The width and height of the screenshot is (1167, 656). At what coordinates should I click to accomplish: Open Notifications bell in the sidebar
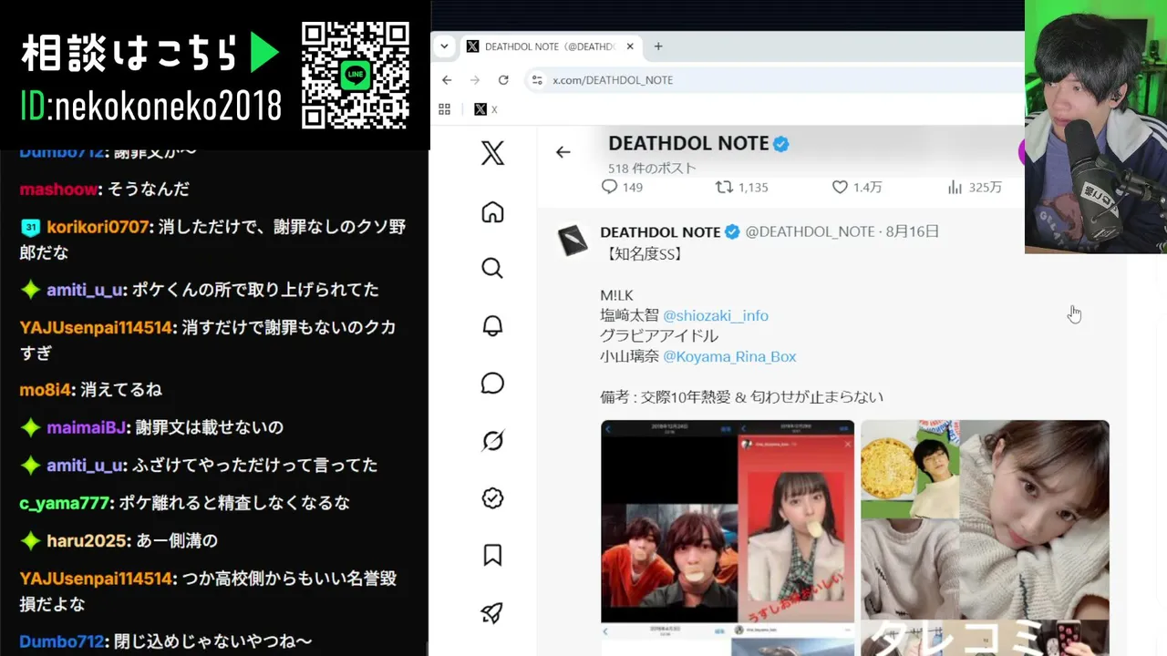(492, 326)
